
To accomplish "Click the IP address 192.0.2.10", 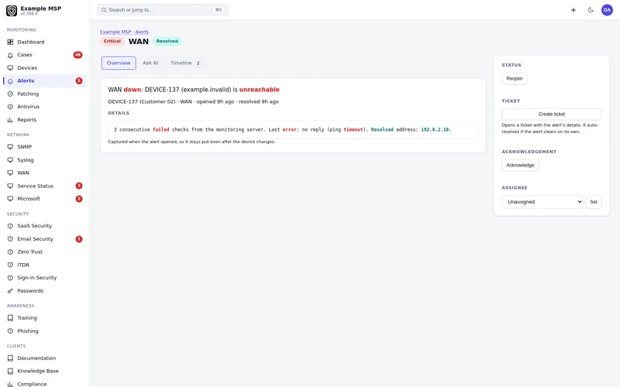I will 436,129.
